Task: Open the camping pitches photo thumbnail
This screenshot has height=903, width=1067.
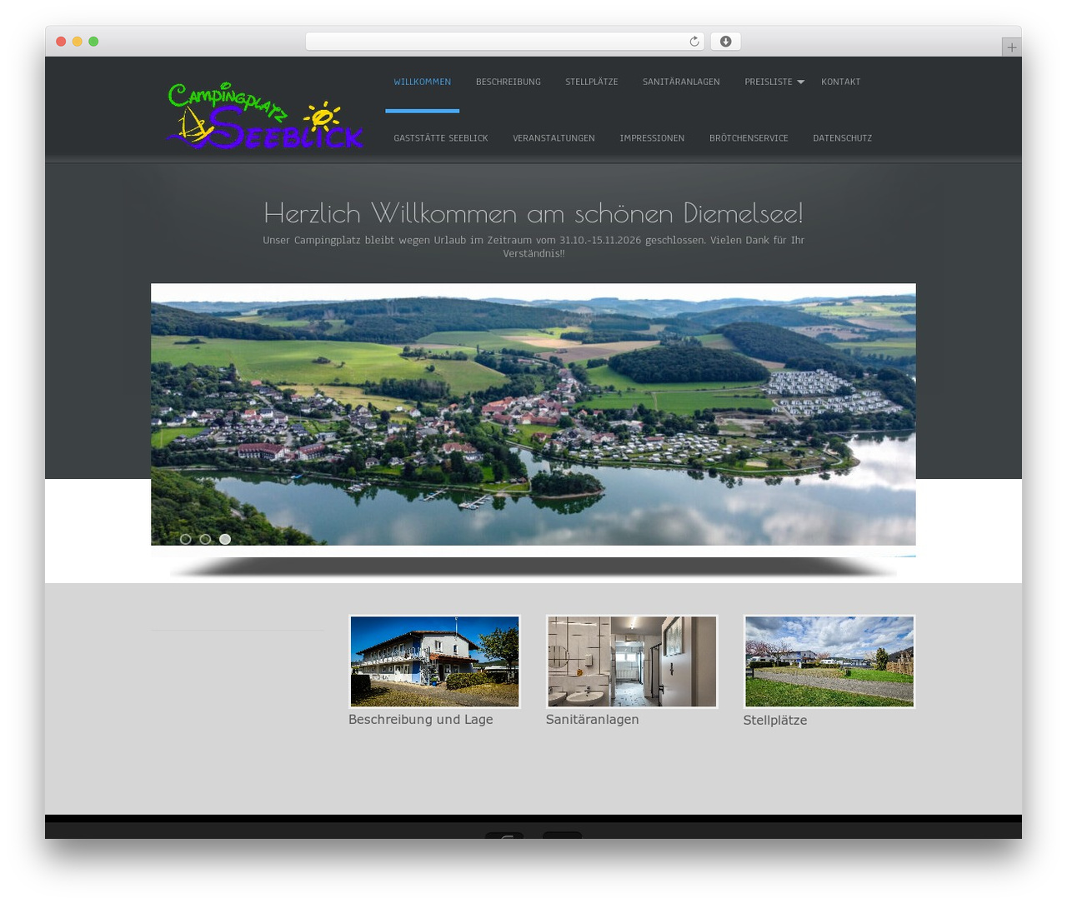Action: point(829,661)
